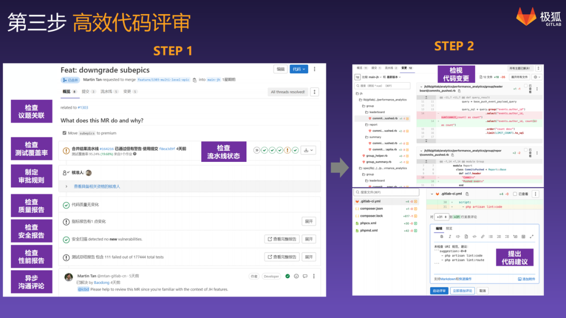The image size is (566, 318).
Task: Click the 启动评审 button
Action: pos(439,291)
